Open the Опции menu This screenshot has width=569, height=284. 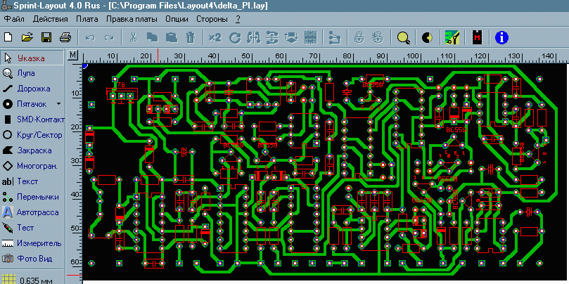coord(177,18)
